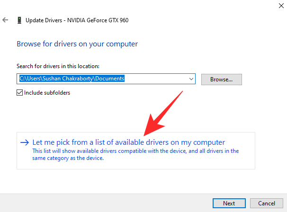
Task: Click the Browse for drivers on your computer heading
Action: coord(77,44)
